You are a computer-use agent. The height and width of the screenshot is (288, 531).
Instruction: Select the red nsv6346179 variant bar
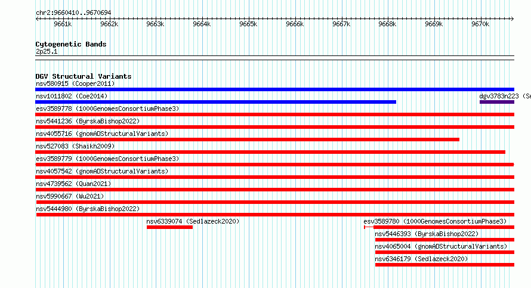pos(444,265)
